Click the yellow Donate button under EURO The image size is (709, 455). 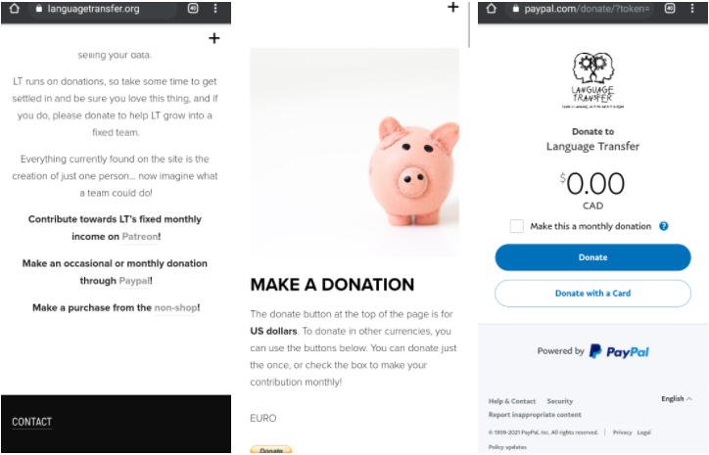(271, 450)
